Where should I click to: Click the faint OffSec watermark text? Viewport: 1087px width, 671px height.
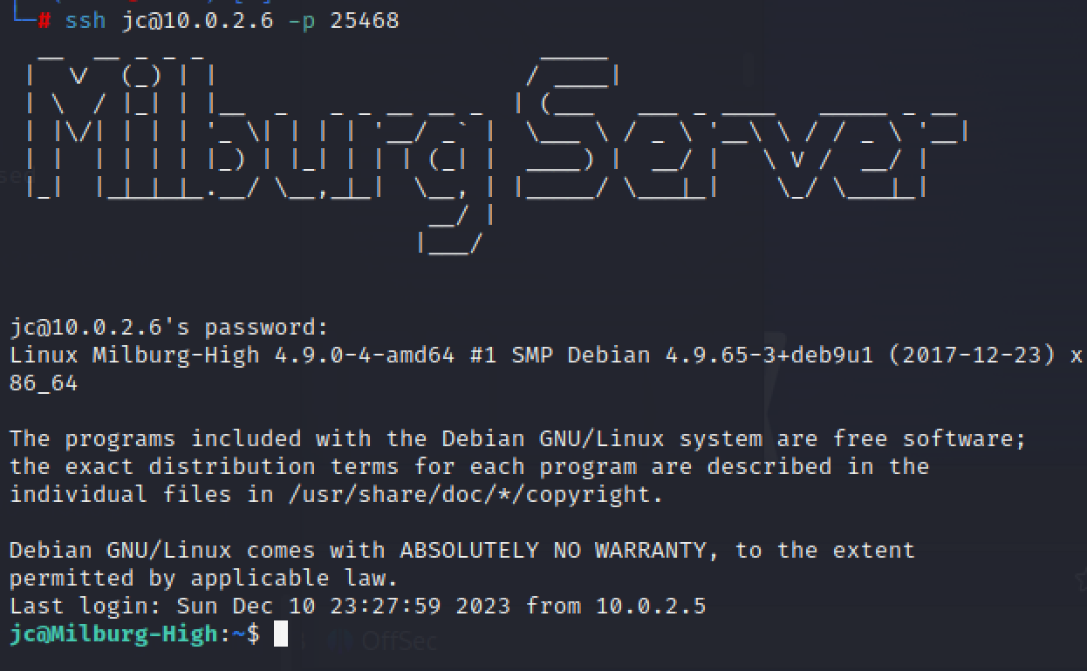pyautogui.click(x=398, y=641)
